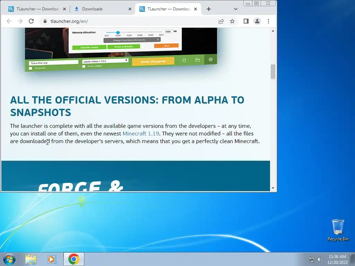Open the tab search chevron
The image size is (355, 266).
[236, 9]
